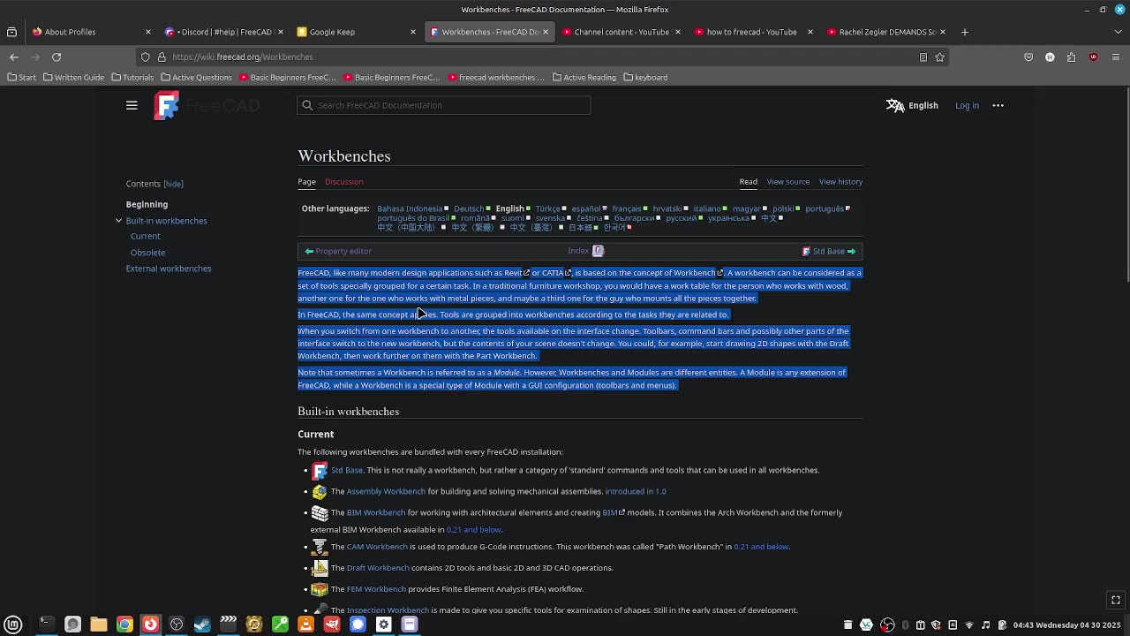The image size is (1130, 636).
Task: Click the CAM Workbench icon
Action: [x=320, y=548]
